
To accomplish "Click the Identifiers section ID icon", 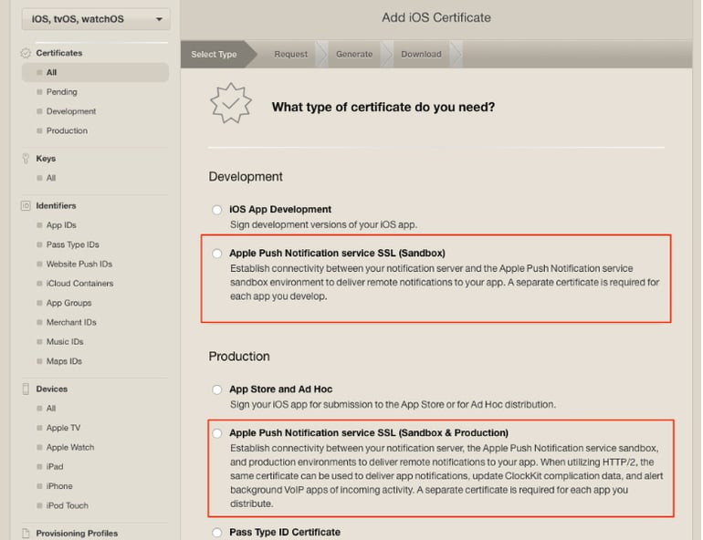I will click(26, 206).
